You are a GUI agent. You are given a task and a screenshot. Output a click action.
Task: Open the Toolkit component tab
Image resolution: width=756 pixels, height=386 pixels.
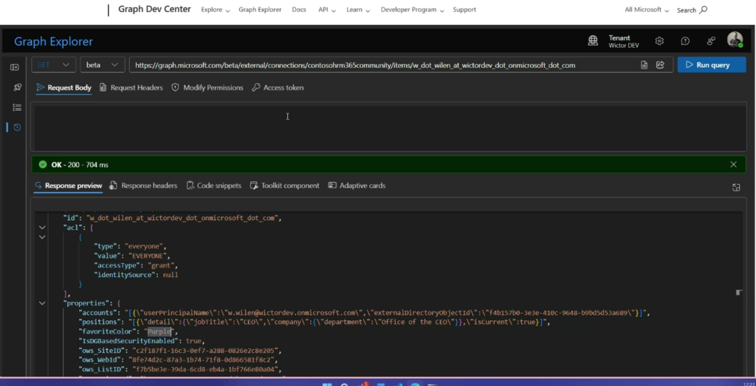pyautogui.click(x=284, y=186)
